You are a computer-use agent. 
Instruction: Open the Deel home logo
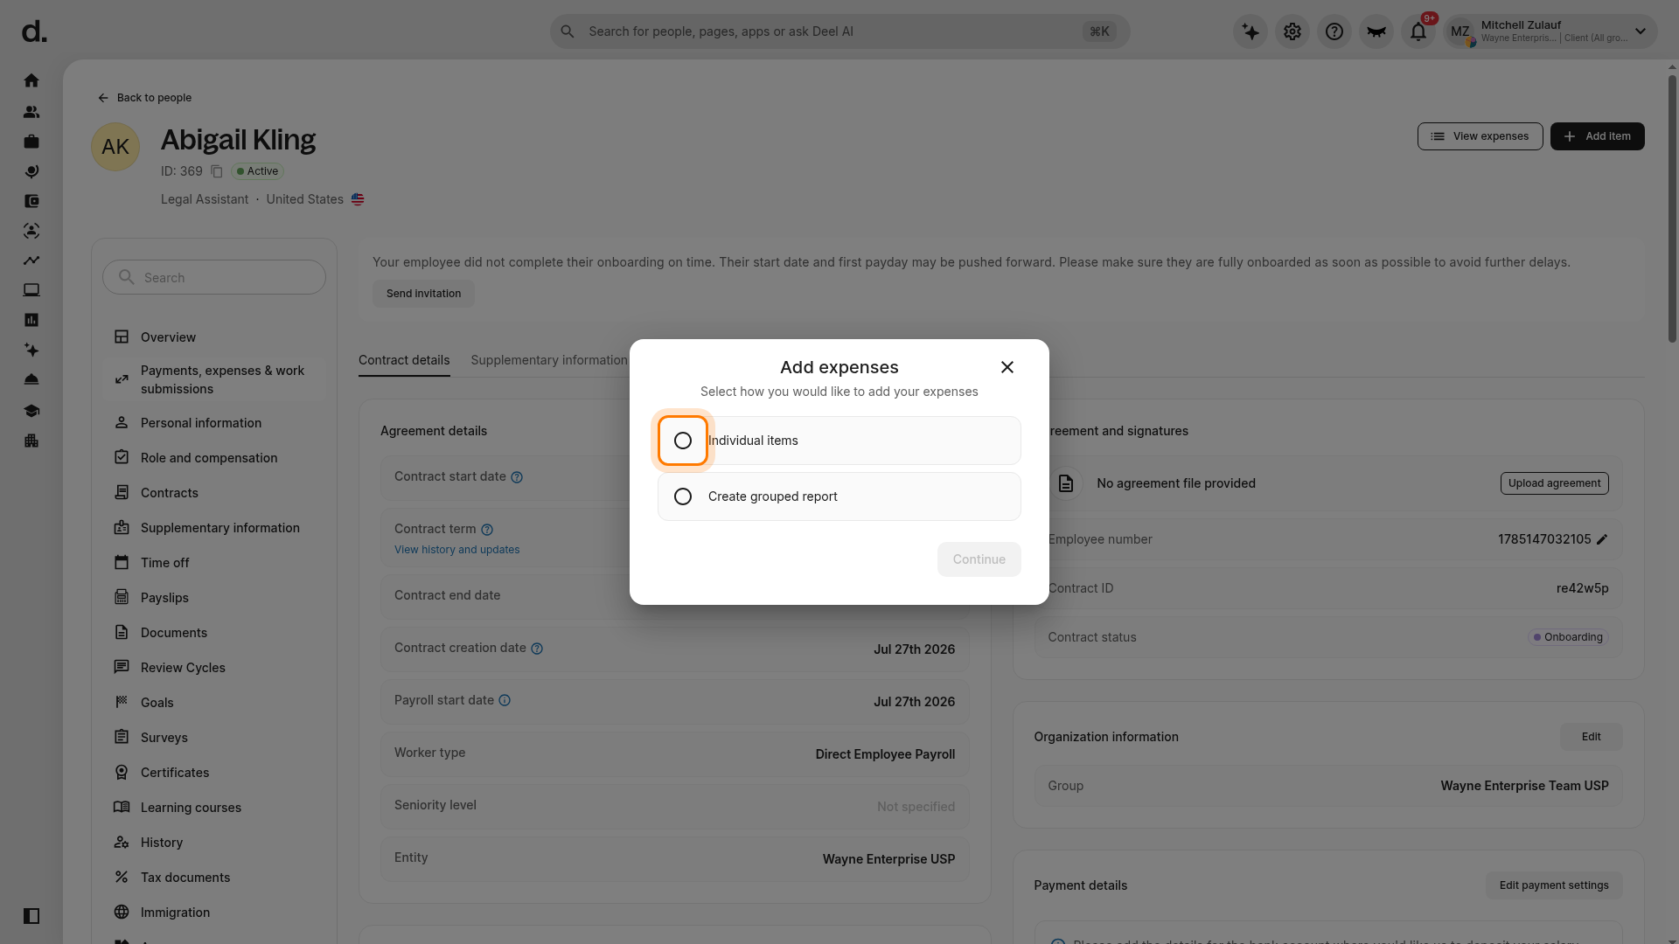[34, 31]
